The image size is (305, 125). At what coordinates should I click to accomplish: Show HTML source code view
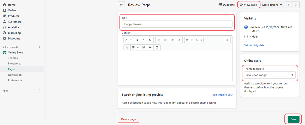pos(227,40)
